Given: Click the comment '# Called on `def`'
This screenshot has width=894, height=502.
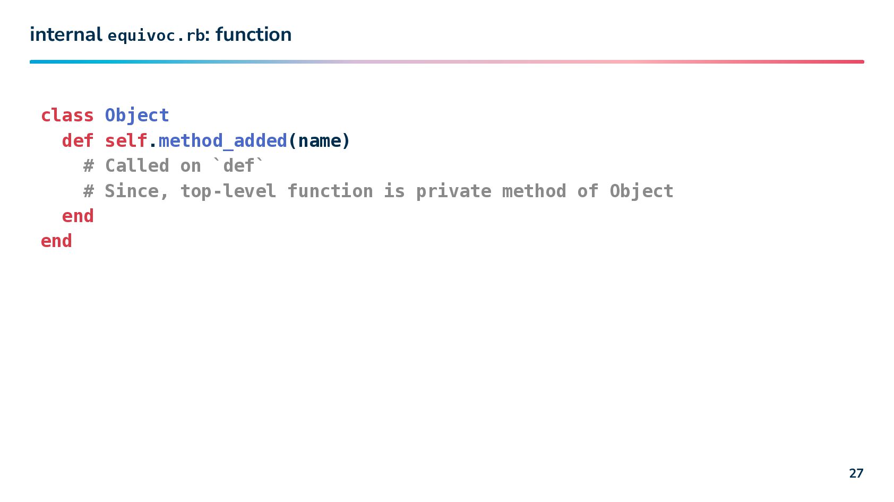Looking at the screenshot, I should click(x=174, y=165).
